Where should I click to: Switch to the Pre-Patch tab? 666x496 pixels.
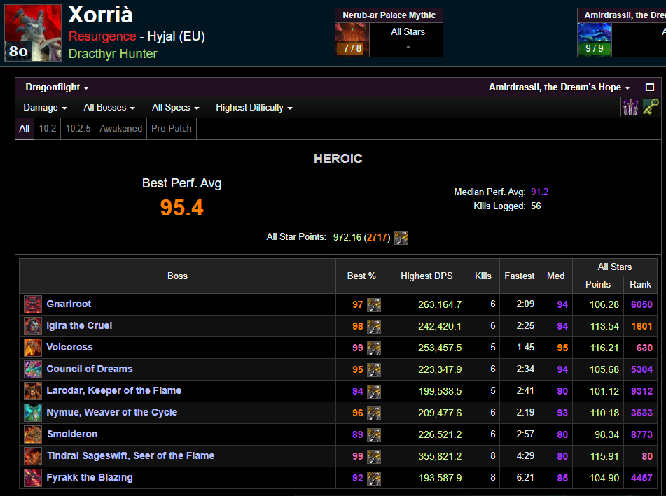point(171,128)
